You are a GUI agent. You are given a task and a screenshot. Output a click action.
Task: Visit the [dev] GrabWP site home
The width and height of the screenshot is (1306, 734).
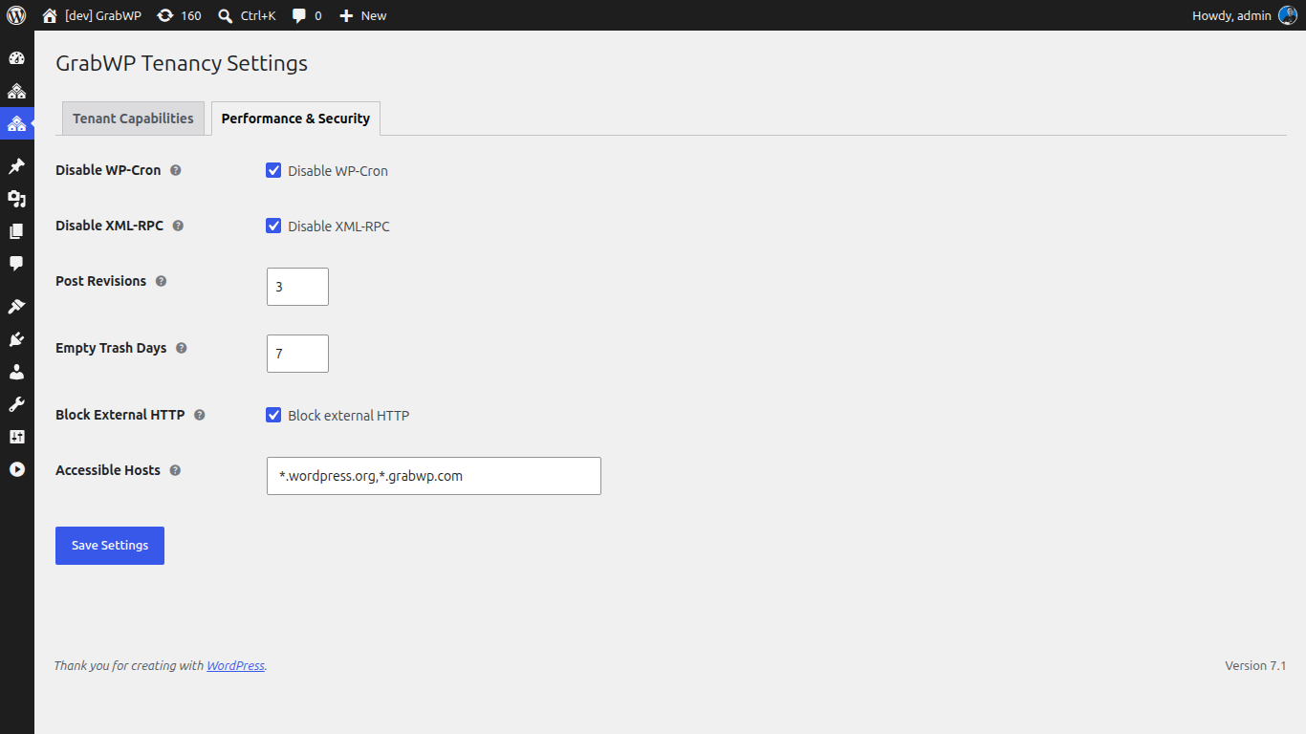[x=92, y=15]
